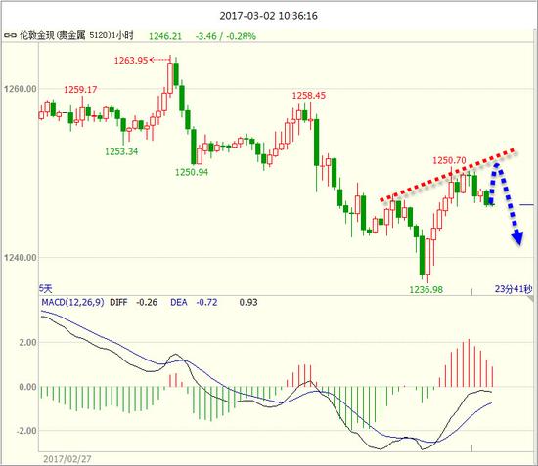Click the corner resize grip of MACD panel

coord(530,300)
